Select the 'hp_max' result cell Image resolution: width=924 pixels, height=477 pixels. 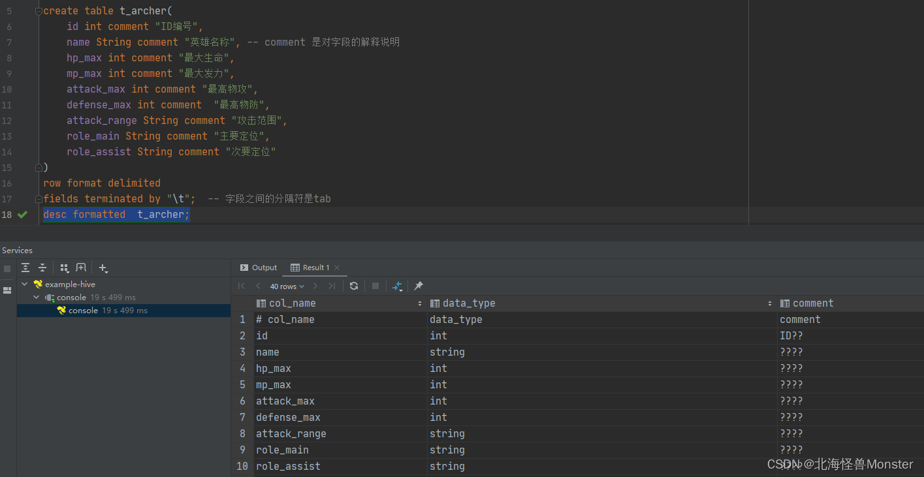[x=340, y=369]
